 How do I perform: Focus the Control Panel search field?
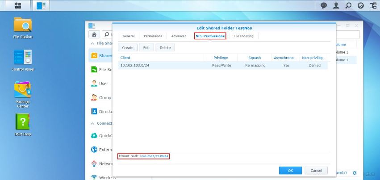pos(108,34)
